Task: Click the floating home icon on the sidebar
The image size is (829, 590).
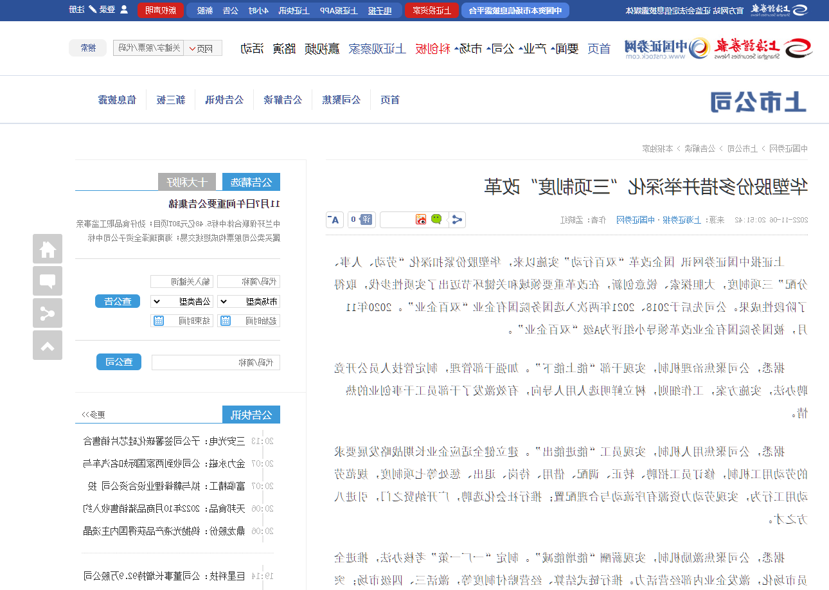Action: click(x=48, y=249)
